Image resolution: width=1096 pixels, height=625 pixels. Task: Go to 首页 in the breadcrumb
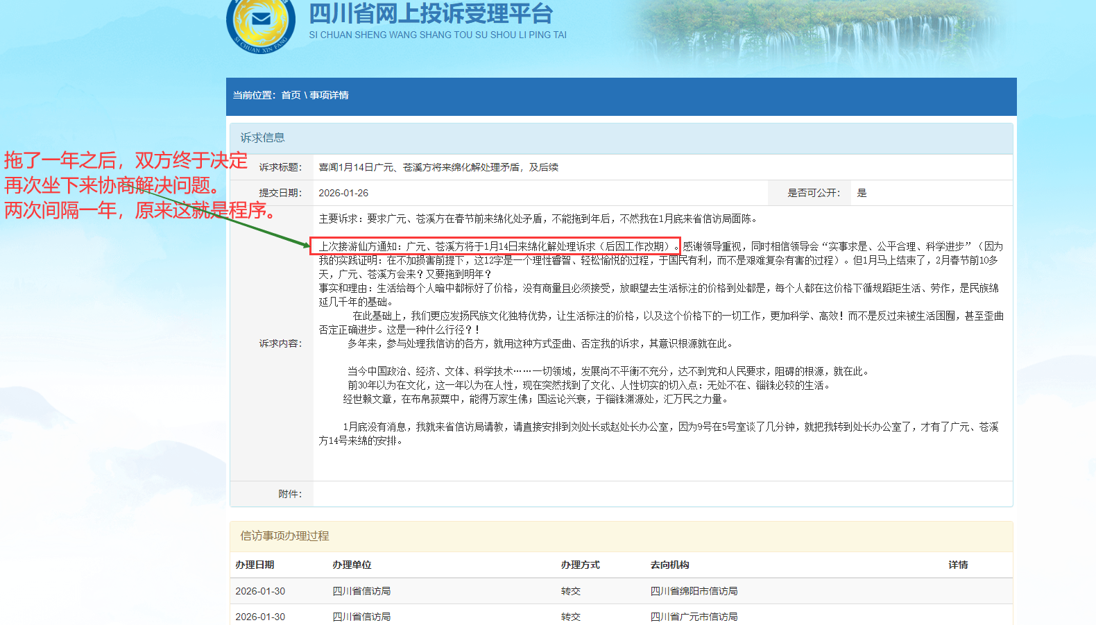[x=291, y=95]
